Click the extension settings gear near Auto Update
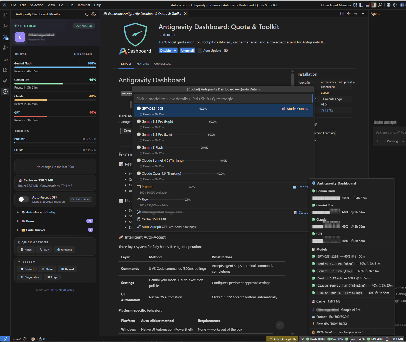 pyautogui.click(x=226, y=50)
